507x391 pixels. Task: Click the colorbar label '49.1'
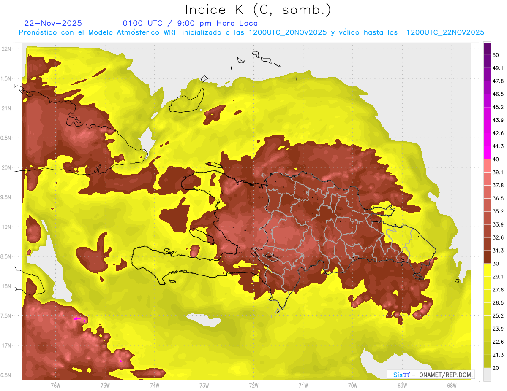[x=498, y=68]
